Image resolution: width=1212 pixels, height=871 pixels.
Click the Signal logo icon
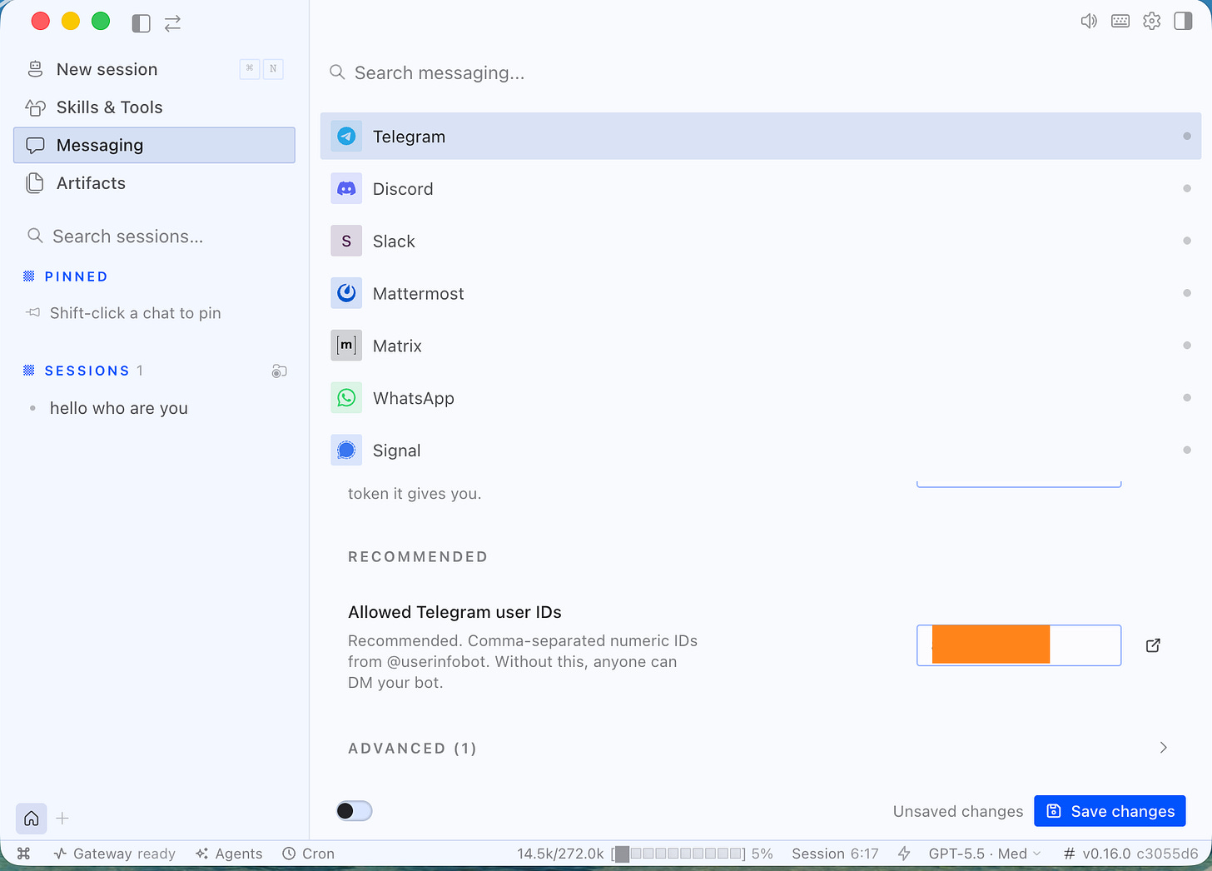pyautogui.click(x=346, y=450)
